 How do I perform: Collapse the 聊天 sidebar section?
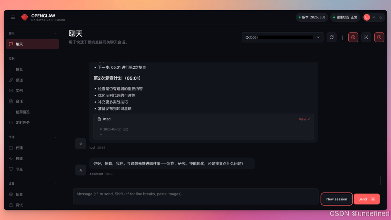(x=55, y=33)
